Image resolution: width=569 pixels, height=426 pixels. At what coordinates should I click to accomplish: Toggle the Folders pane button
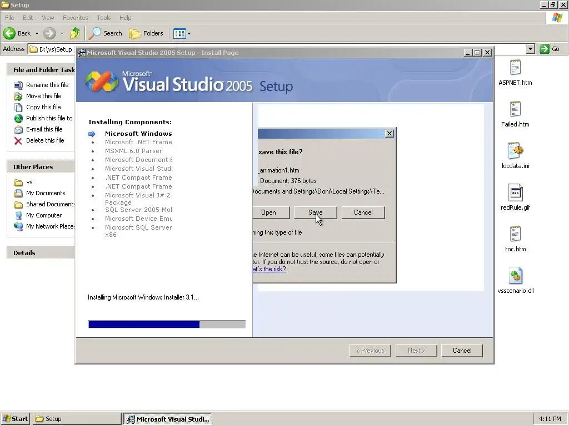[146, 33]
